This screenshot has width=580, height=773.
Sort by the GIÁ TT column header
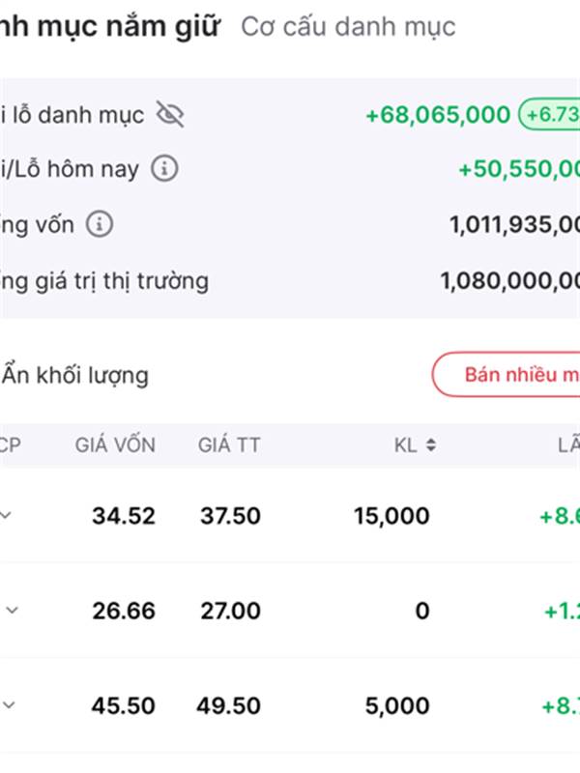[x=229, y=445]
